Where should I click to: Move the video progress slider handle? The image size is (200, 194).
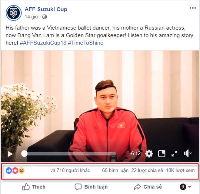pyautogui.click(x=24, y=154)
